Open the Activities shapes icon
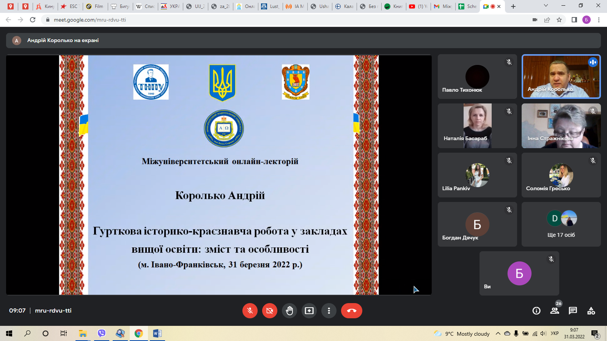 [x=591, y=311]
